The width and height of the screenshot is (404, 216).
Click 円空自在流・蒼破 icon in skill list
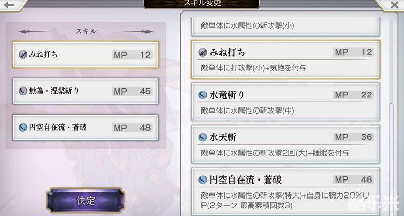203,179
